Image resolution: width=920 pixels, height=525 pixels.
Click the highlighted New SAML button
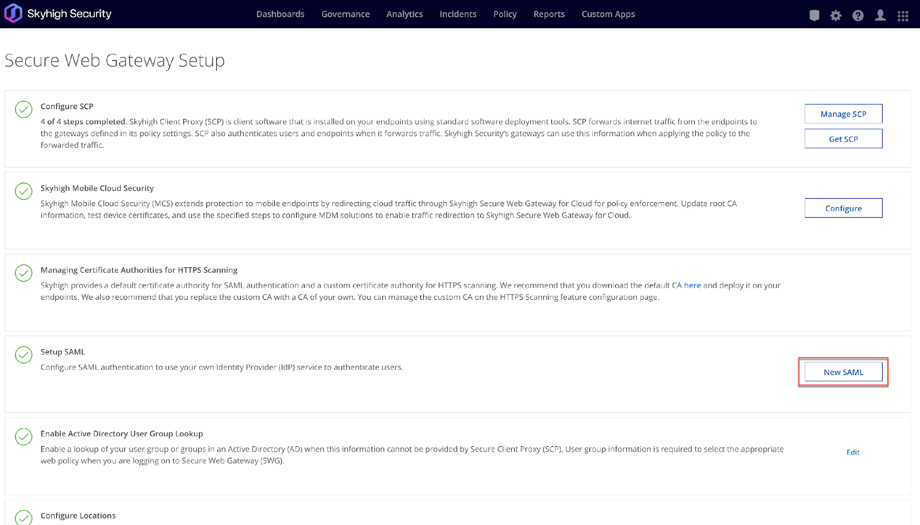tap(843, 372)
